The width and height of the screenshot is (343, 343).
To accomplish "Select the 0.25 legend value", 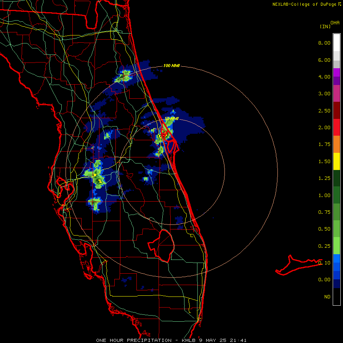I will (324, 246).
